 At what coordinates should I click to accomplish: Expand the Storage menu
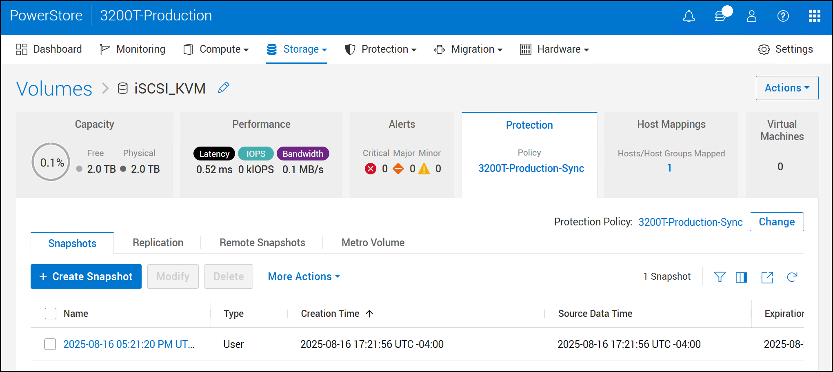297,49
